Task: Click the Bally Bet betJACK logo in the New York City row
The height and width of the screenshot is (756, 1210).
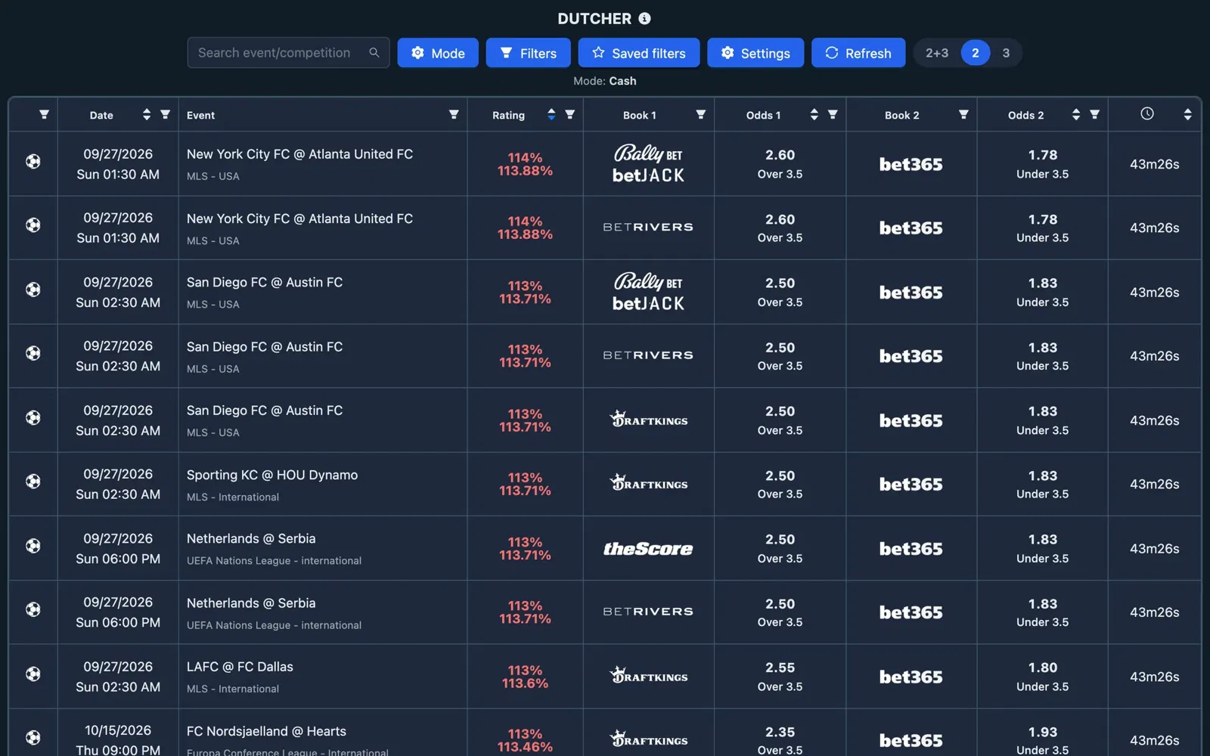Action: [x=648, y=164]
